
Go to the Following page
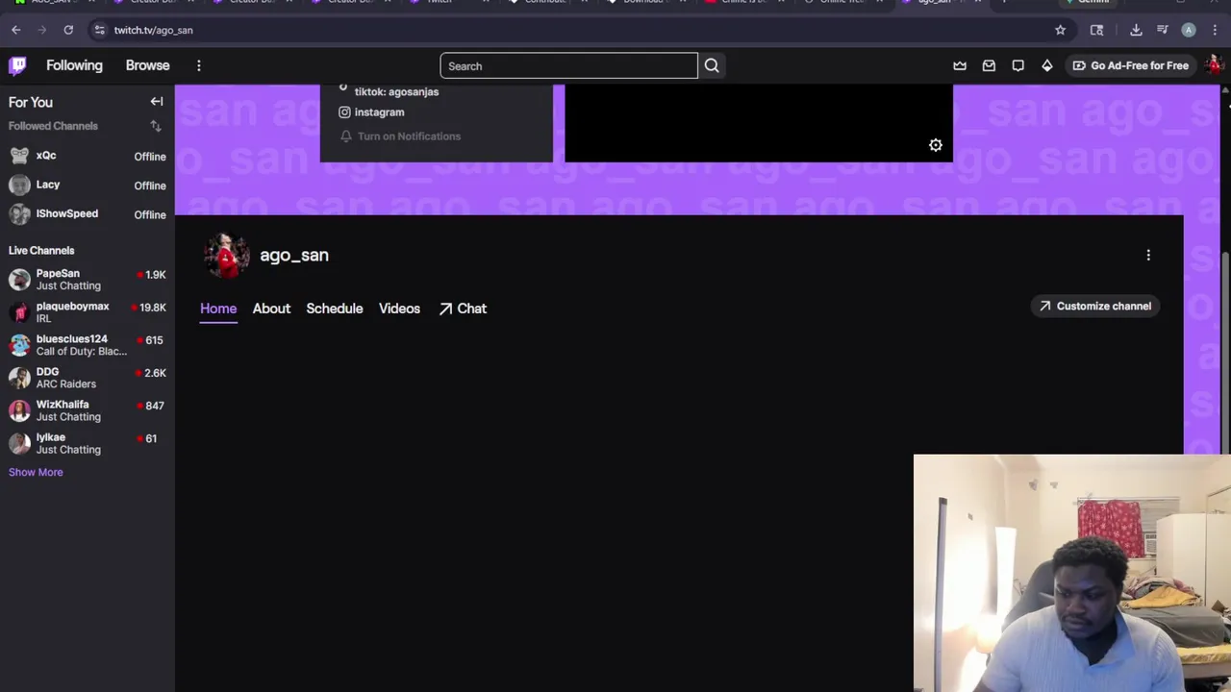point(74,65)
